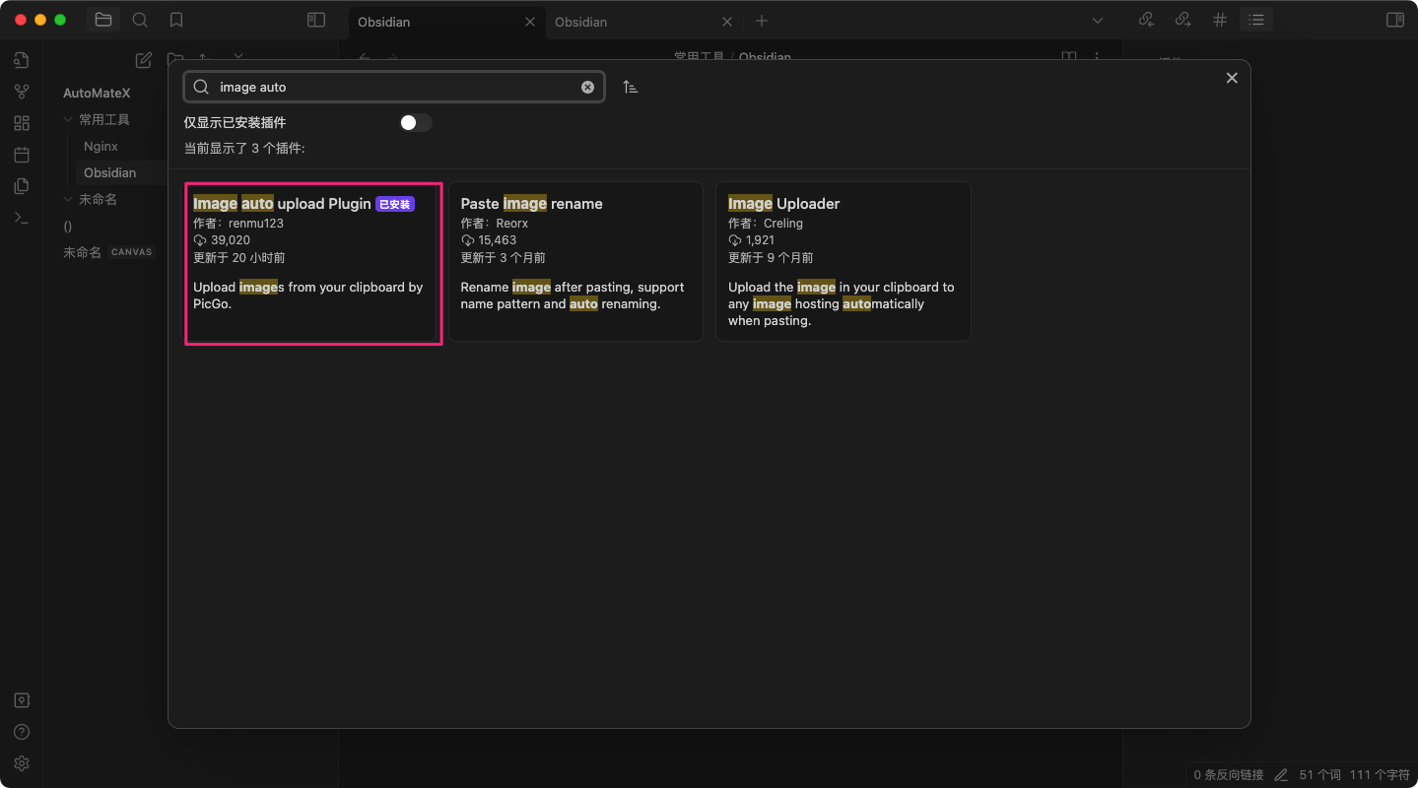Open the Paste image rename plugin card
The image size is (1418, 788).
click(x=575, y=261)
